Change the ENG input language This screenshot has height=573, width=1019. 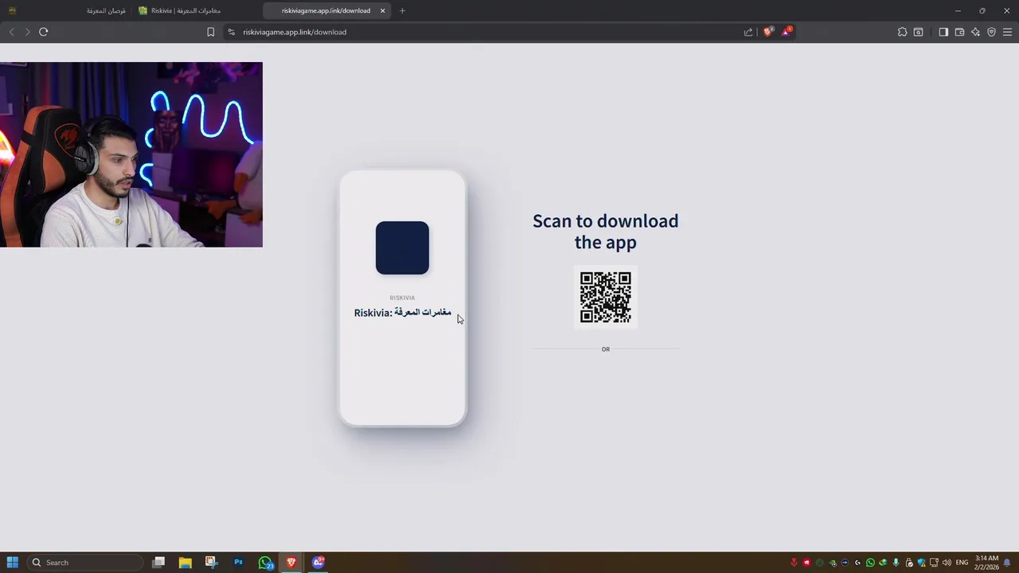pyautogui.click(x=962, y=563)
